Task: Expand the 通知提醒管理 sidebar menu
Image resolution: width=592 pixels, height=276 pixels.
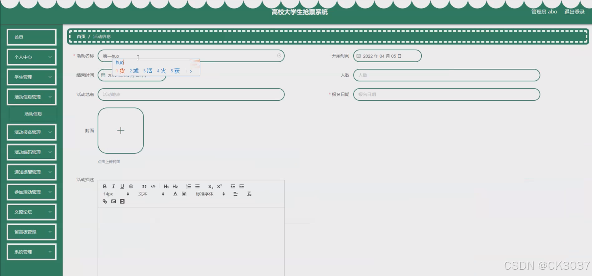Action: click(32, 172)
